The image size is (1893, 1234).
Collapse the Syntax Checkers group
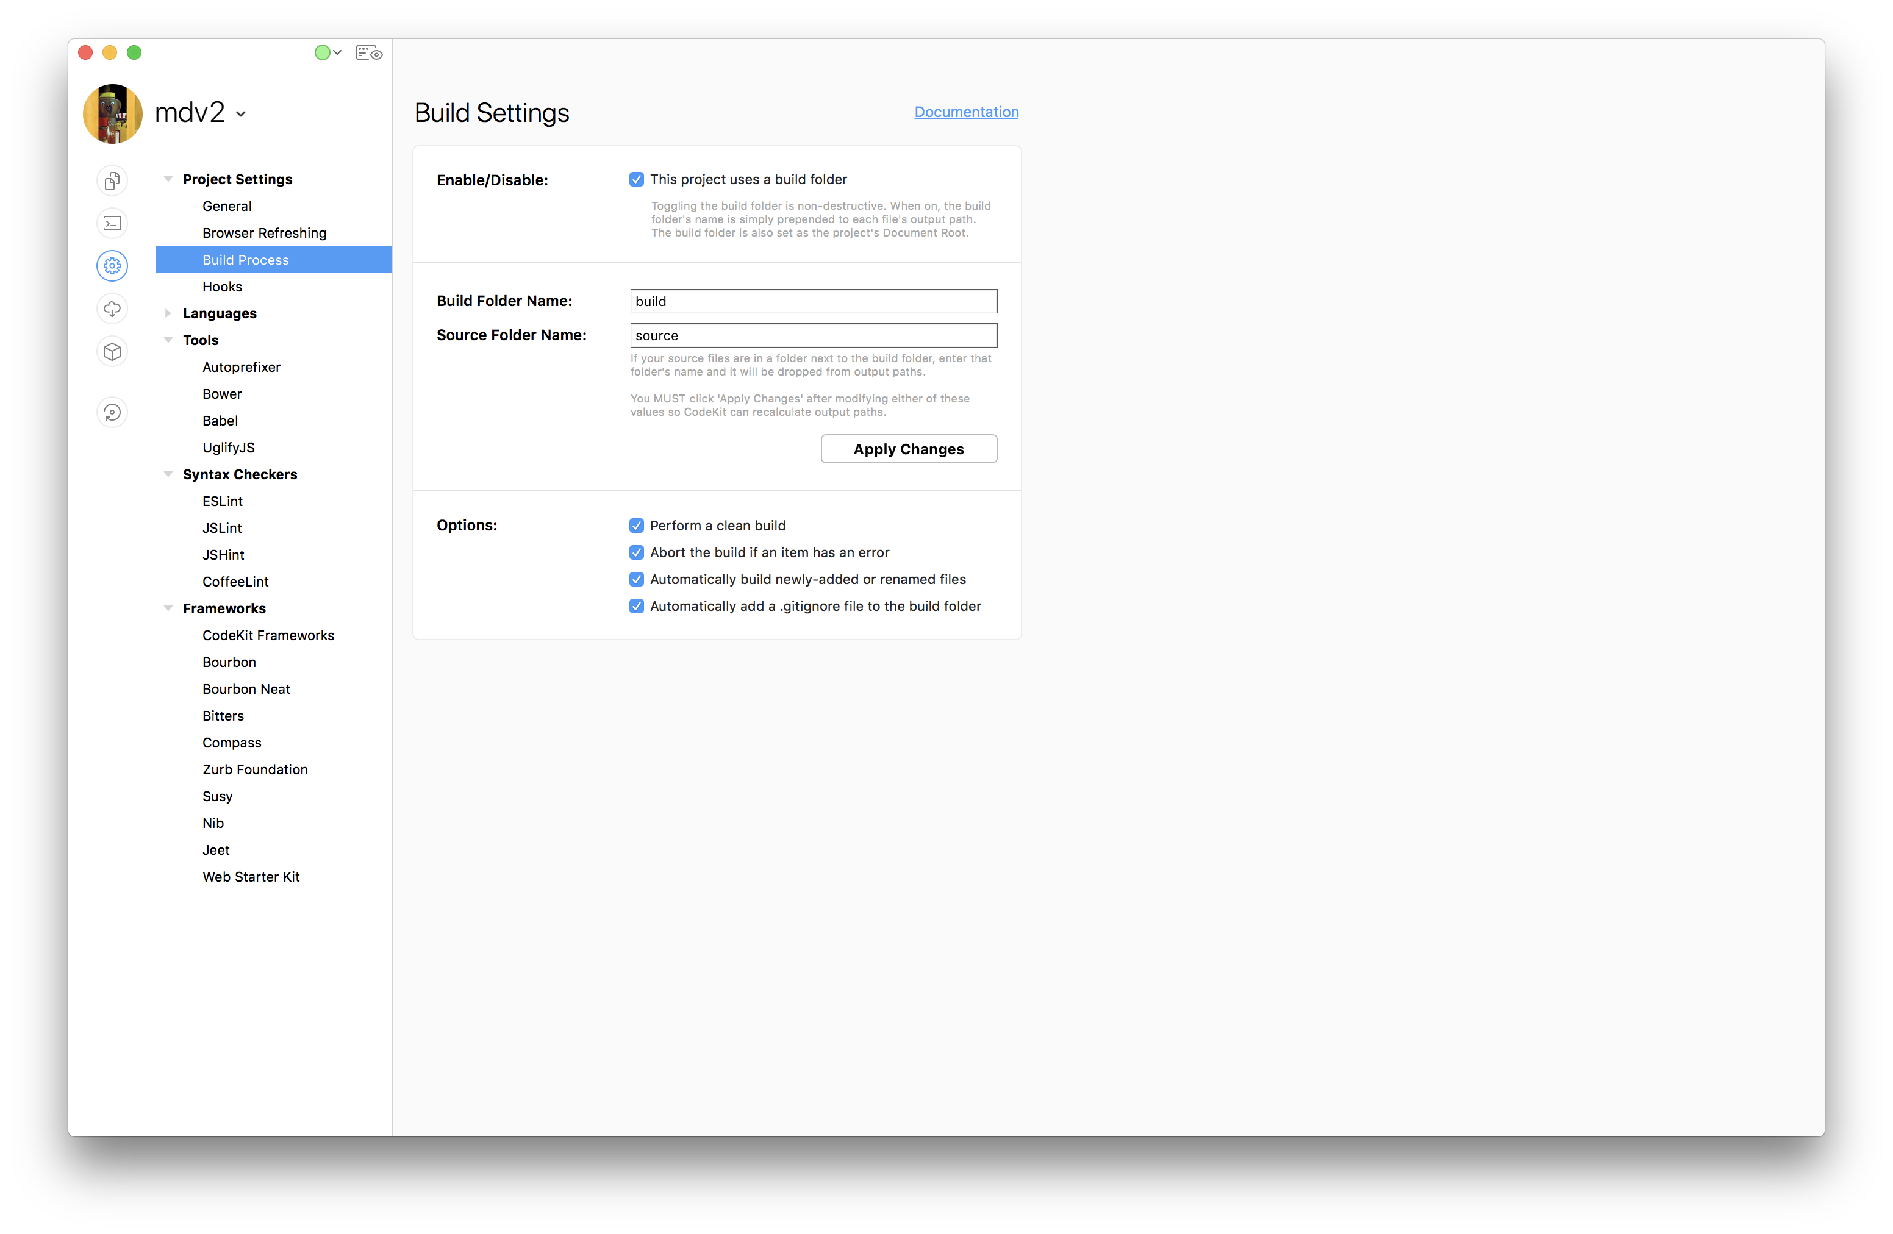[x=168, y=474]
